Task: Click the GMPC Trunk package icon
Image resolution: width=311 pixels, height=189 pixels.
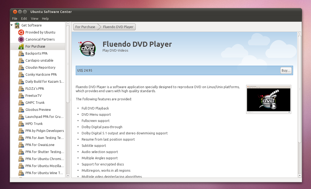Action: 21,102
